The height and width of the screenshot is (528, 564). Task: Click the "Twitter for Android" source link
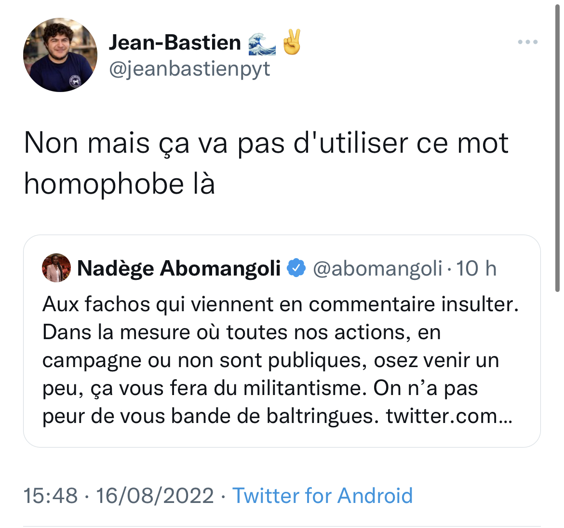322,495
